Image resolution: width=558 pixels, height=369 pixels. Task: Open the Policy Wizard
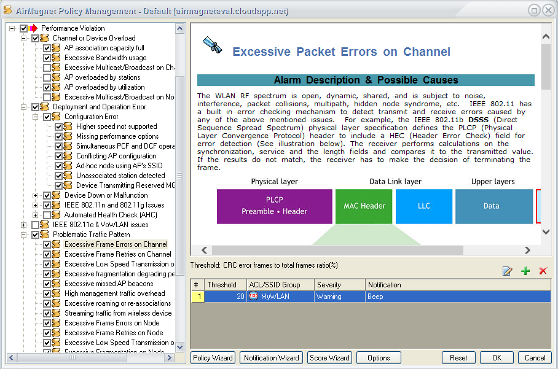point(213,357)
